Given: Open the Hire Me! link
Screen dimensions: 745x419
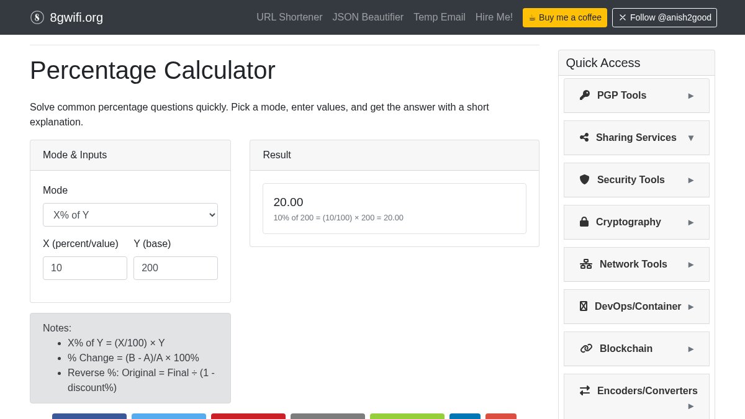Looking at the screenshot, I should pos(494,17).
